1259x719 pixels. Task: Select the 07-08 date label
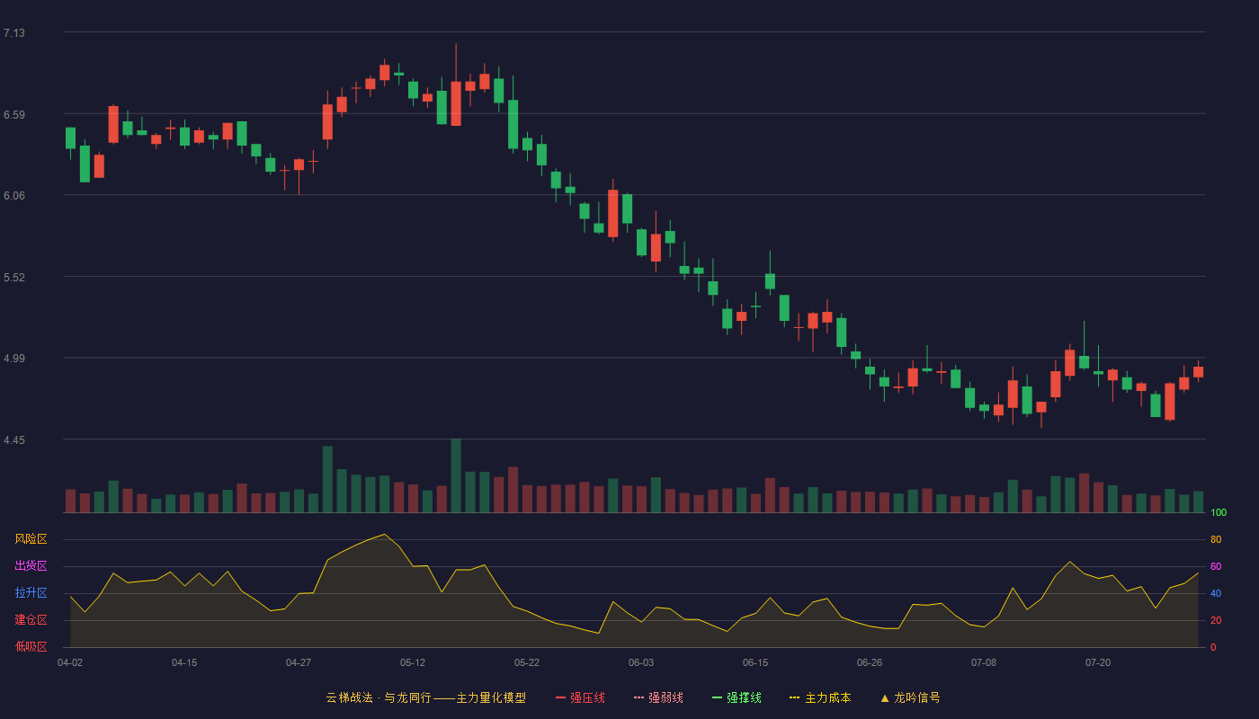984,662
